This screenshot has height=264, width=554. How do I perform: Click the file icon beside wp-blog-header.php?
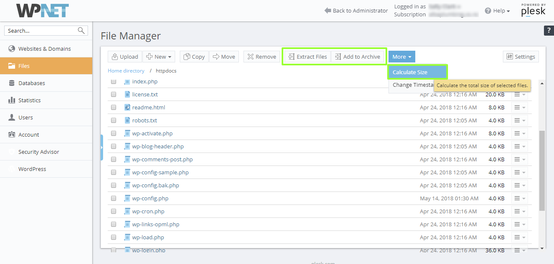127,146
